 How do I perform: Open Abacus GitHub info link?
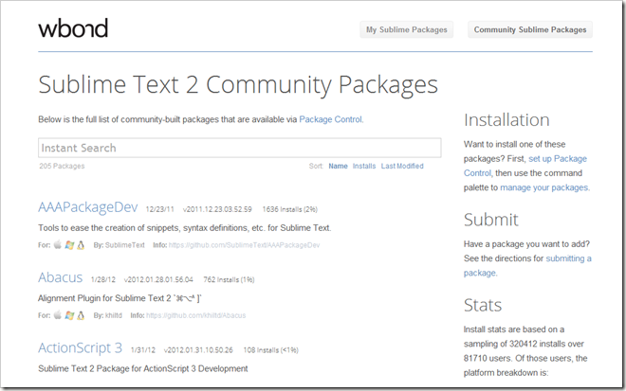pos(195,315)
